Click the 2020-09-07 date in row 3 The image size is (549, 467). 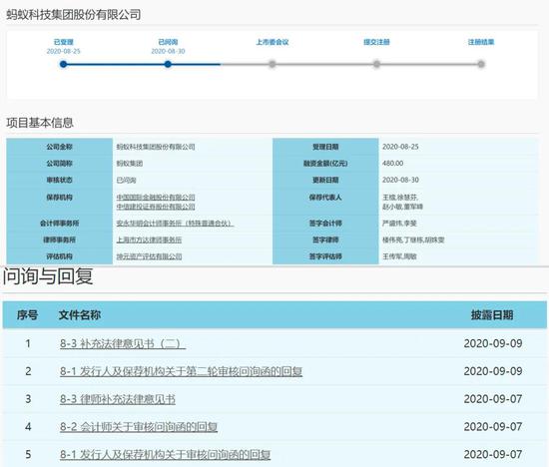493,399
